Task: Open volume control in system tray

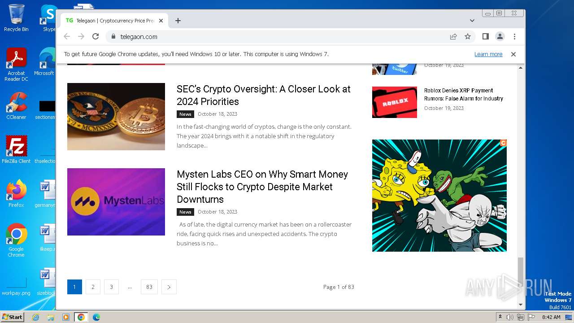Action: point(510,317)
